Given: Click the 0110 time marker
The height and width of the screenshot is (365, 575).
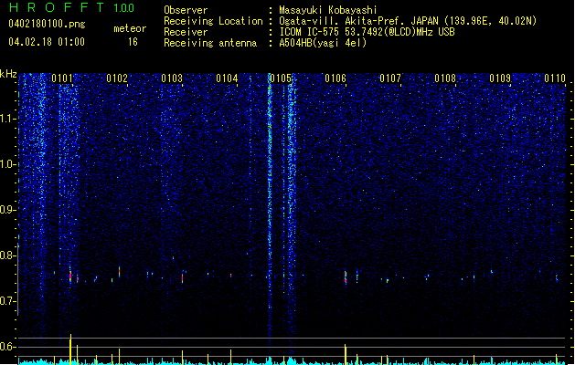Looking at the screenshot, I should pyautogui.click(x=555, y=78).
